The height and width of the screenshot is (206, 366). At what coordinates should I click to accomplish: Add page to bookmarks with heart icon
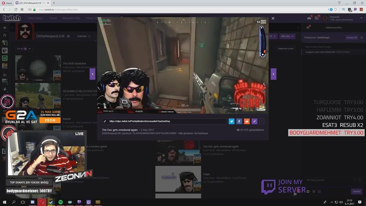pyautogui.click(x=336, y=10)
